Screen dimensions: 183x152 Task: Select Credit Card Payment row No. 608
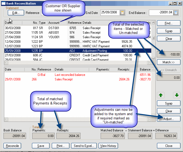click(78, 55)
